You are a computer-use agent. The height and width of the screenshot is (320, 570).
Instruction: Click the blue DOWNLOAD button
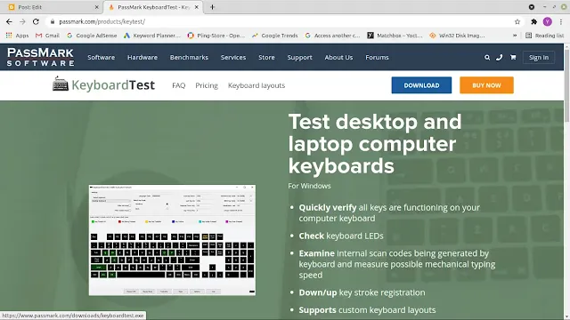point(421,85)
